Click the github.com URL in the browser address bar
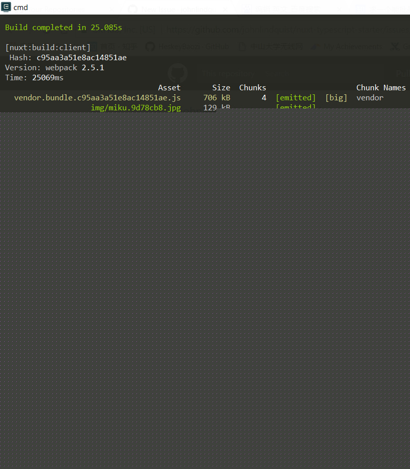Screen dimensions: 410x469 click(288, 30)
